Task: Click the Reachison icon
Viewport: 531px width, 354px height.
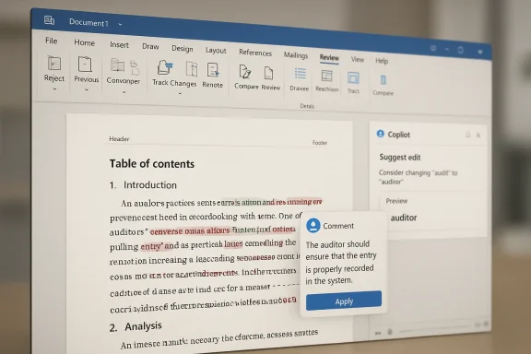Action: tap(326, 76)
